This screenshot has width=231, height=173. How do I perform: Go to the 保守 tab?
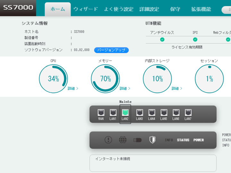coord(175,9)
